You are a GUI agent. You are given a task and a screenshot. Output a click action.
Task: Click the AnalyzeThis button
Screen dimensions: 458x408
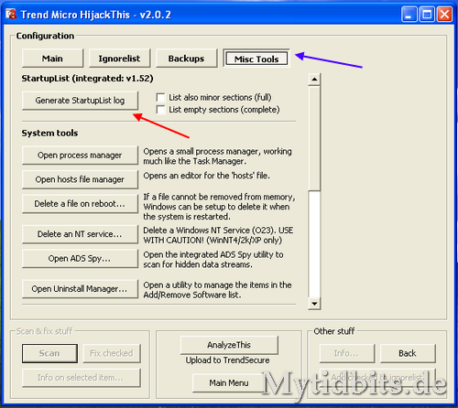coord(229,345)
